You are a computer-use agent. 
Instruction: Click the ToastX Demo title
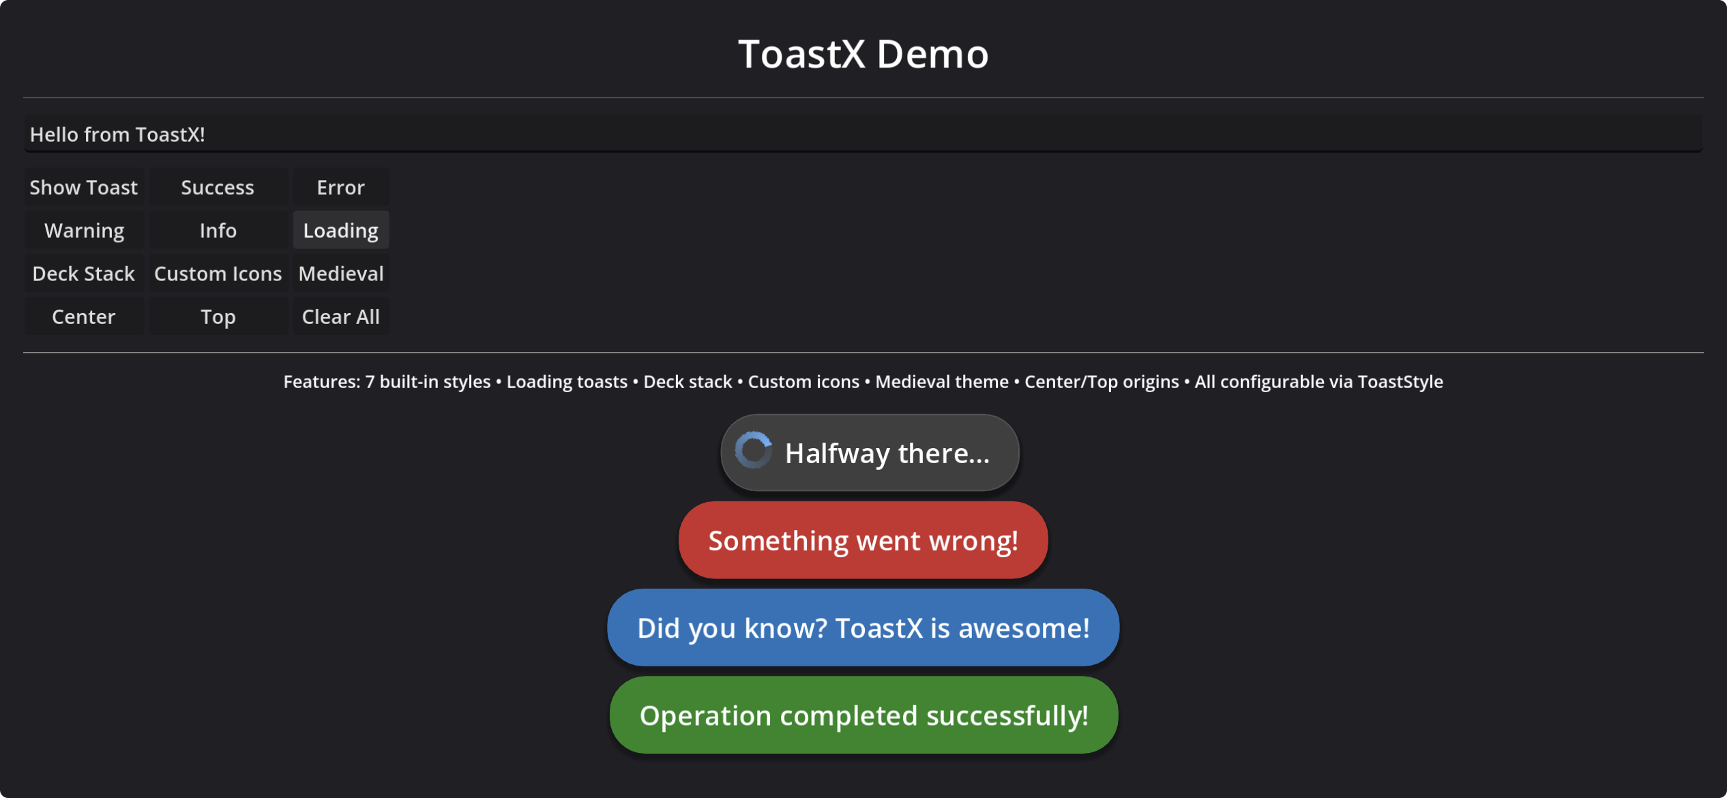click(x=863, y=53)
